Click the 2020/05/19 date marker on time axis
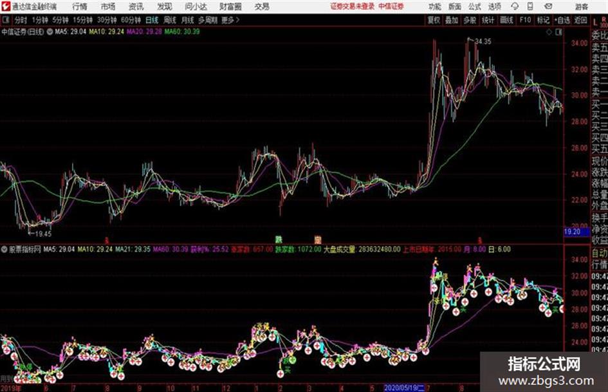The width and height of the screenshot is (608, 392). [405, 387]
